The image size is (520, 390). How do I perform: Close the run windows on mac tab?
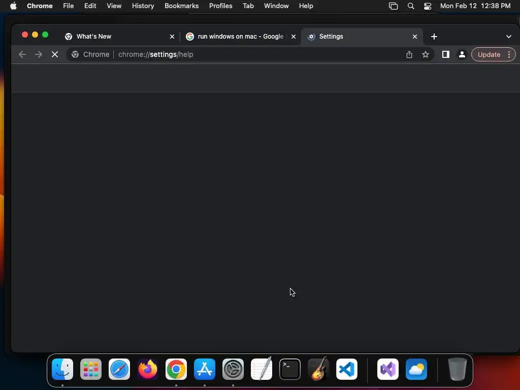294,37
